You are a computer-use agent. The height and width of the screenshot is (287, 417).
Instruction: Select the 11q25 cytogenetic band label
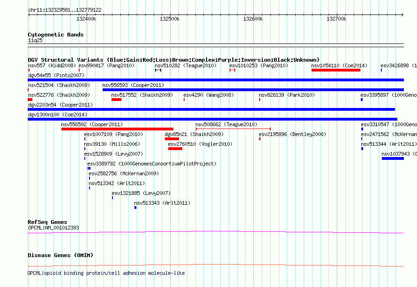[35, 40]
